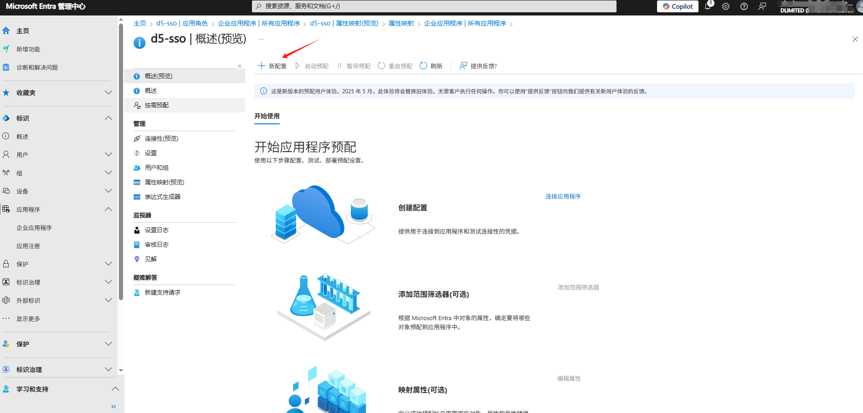This screenshot has height=413, width=863.
Task: Select the 开始使用 tab
Action: pyautogui.click(x=267, y=117)
